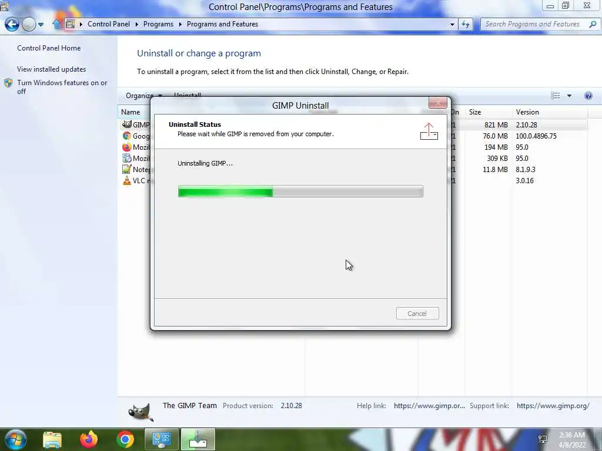Viewport: 602px width, 451px height.
Task: Select Programs in the address breadcrumb
Action: (x=158, y=23)
